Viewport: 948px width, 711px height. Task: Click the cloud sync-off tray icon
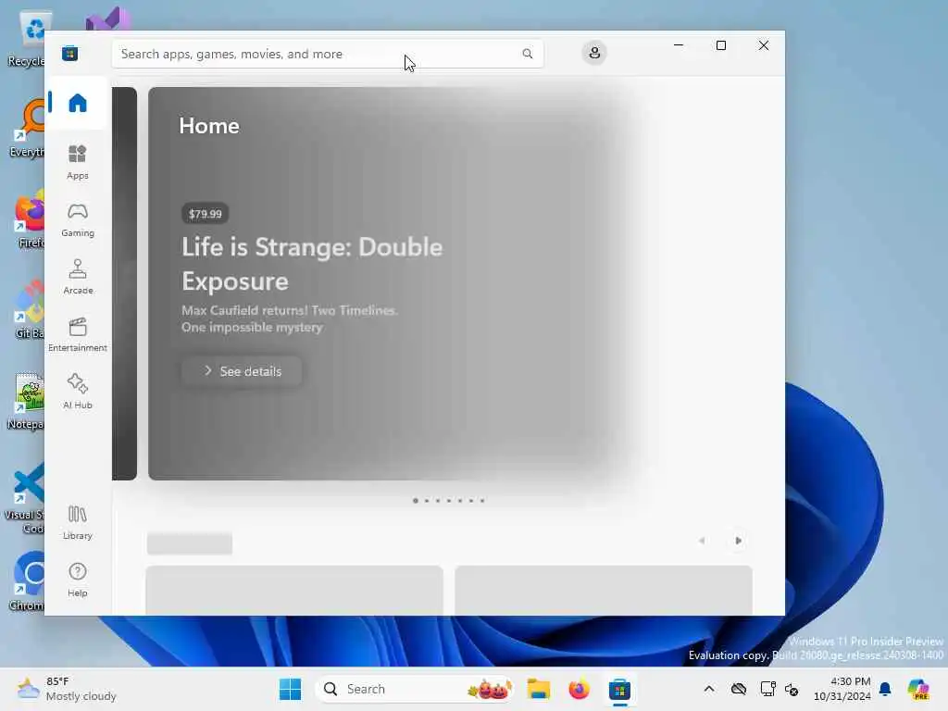coord(739,689)
